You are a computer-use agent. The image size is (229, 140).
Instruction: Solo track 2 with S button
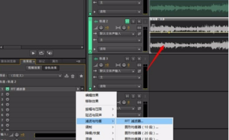tap(133, 22)
